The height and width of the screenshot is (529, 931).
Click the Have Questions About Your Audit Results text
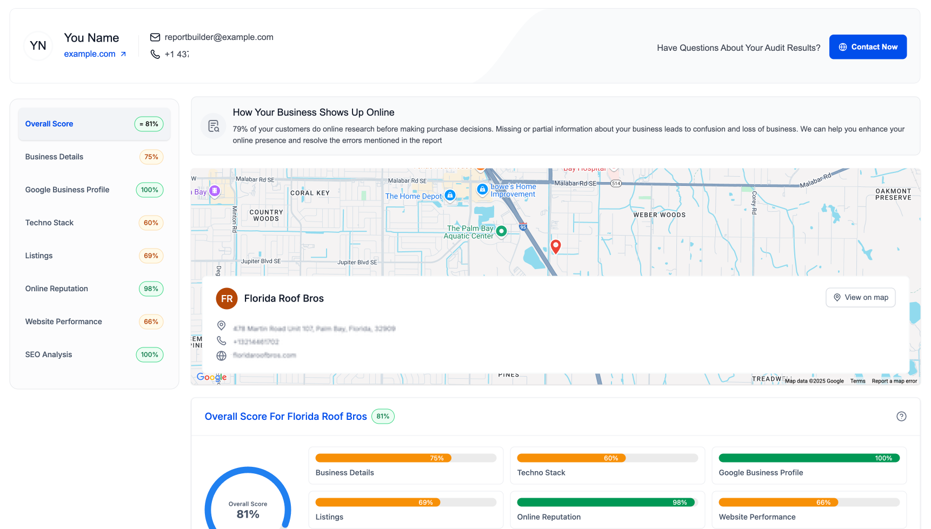point(739,48)
